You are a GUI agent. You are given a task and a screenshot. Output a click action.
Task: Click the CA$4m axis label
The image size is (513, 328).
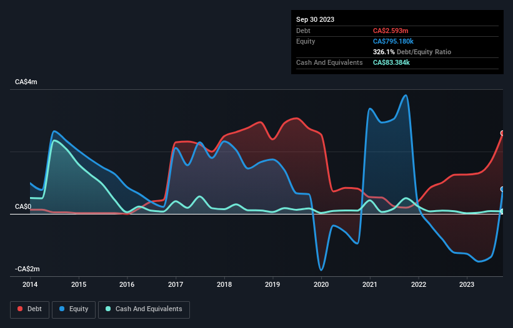26,82
